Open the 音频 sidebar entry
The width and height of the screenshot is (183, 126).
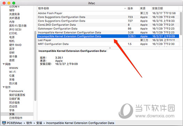click(12, 60)
